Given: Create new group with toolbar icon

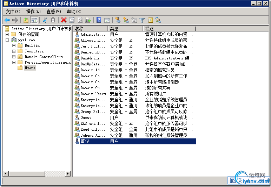Looking at the screenshot, I should coord(126,20).
